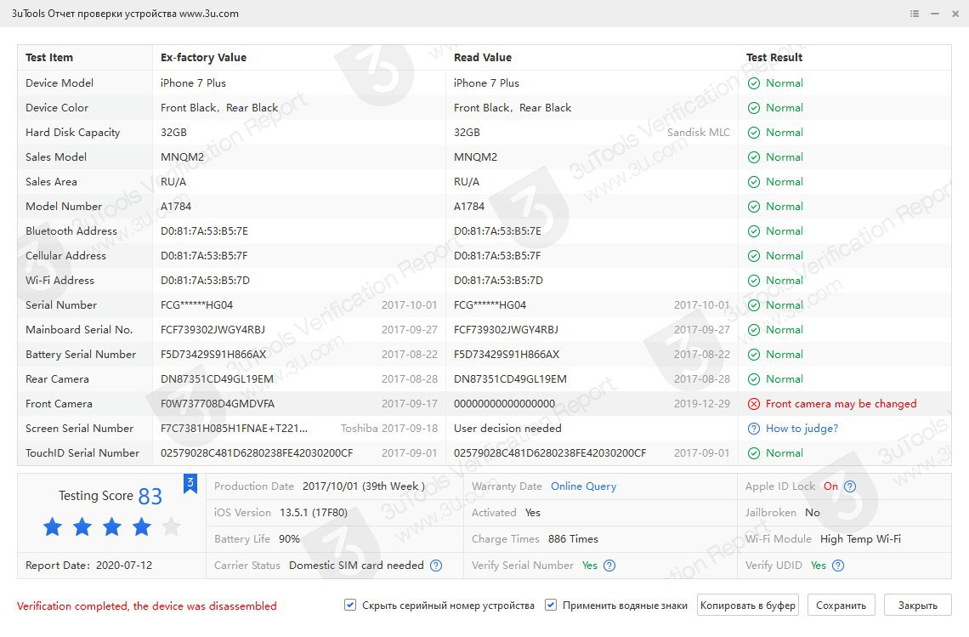The width and height of the screenshot is (969, 637).
Task: Toggle 'Скрыть серийный номер устройства' checkbox
Action: coord(350,605)
